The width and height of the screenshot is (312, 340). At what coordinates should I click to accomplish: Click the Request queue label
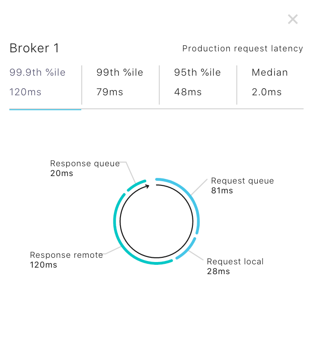pos(242,181)
